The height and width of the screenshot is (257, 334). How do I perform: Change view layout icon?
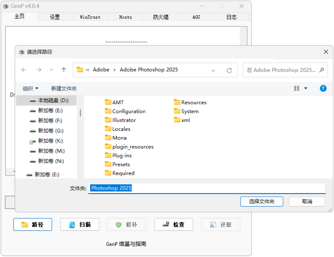[x=297, y=88]
